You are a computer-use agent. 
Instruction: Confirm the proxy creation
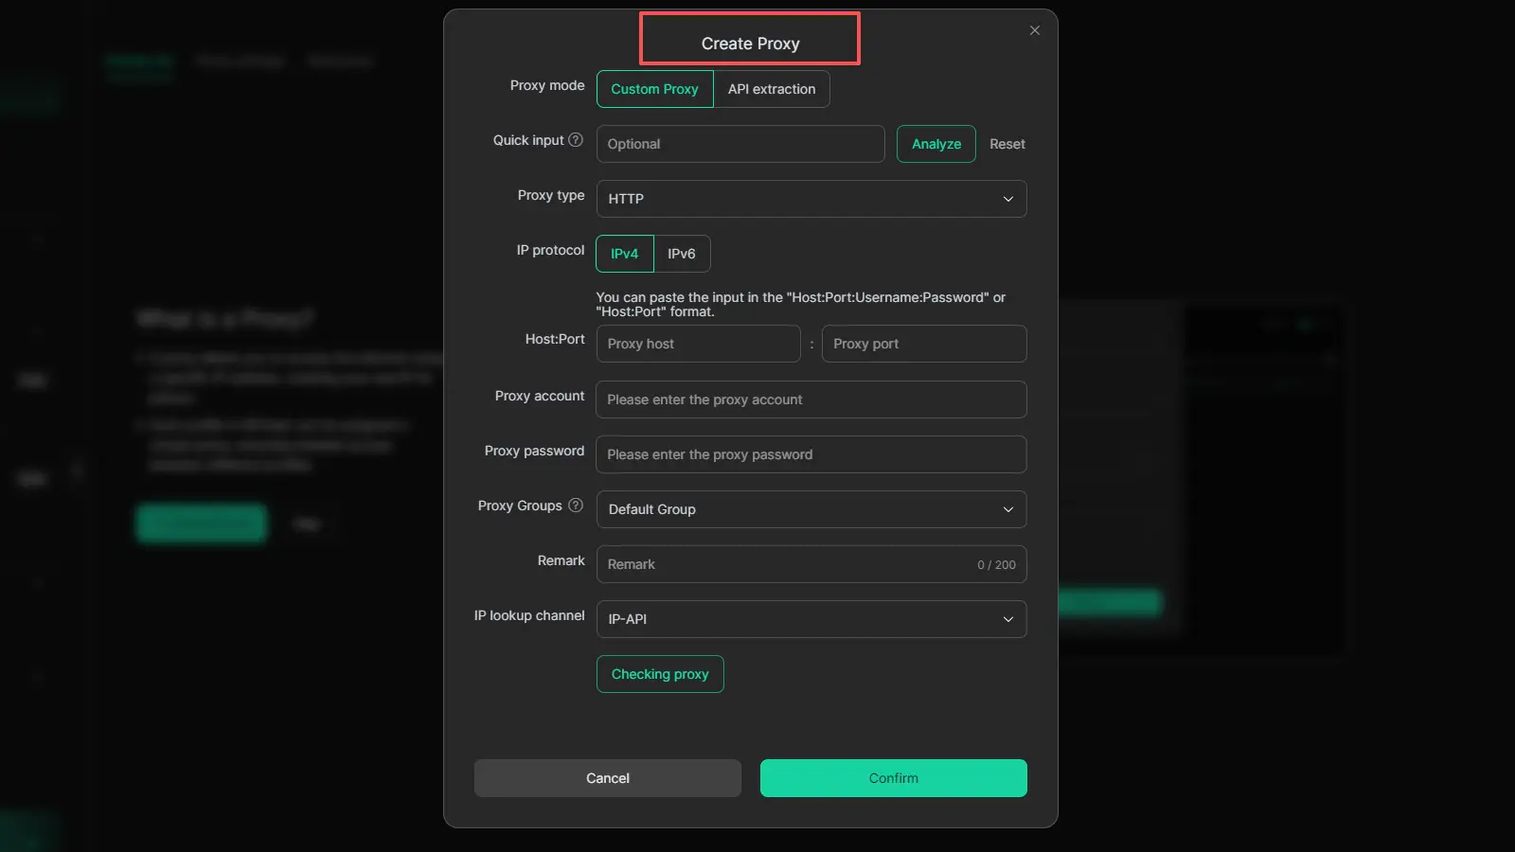pyautogui.click(x=893, y=778)
